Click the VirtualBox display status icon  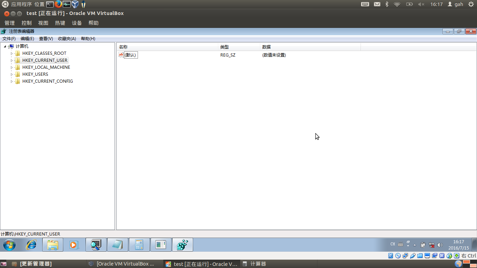point(427,256)
